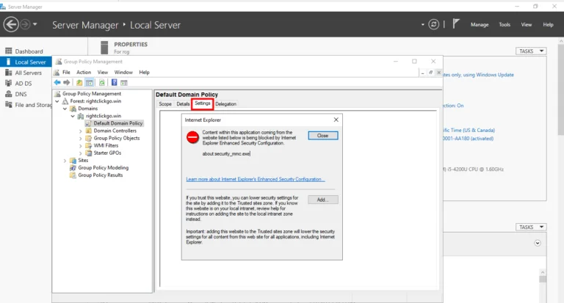
Task: Open the Tools menu in Server Manager
Action: tap(505, 25)
